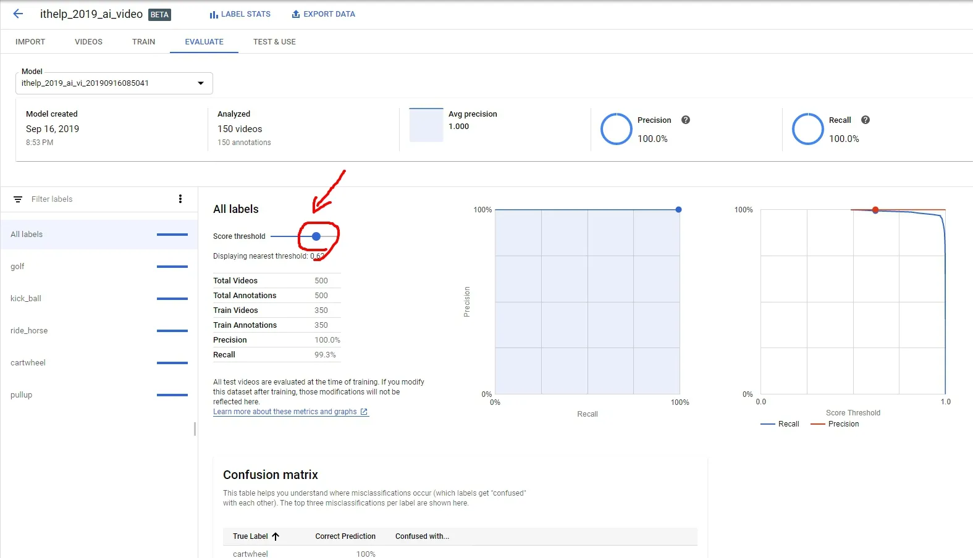Open the IMPORT tab
Image resolution: width=973 pixels, height=558 pixels.
point(30,42)
